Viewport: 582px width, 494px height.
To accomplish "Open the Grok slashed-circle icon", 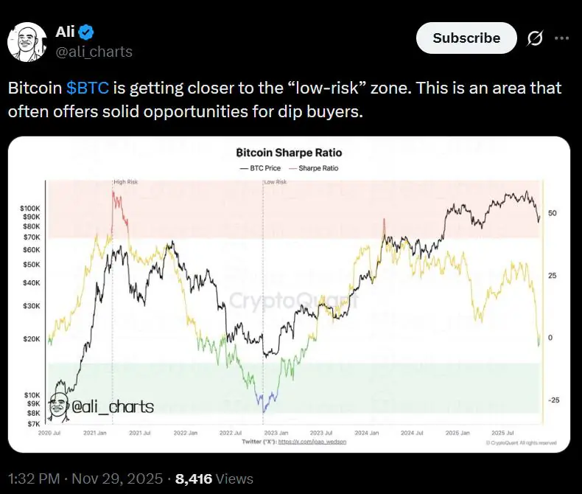I will click(x=534, y=38).
